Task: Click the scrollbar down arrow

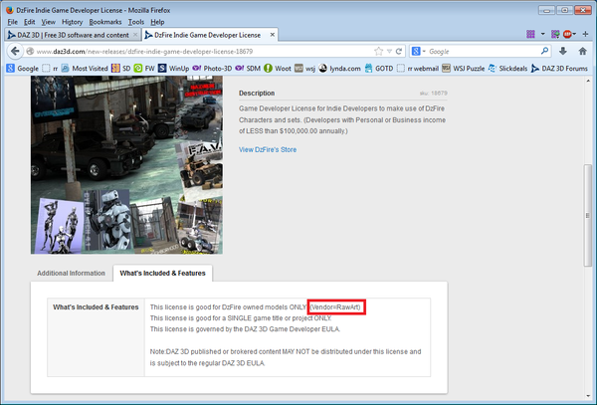Action: [x=588, y=396]
